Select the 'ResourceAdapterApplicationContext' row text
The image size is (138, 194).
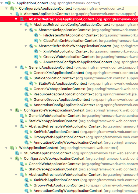click(64, 94)
